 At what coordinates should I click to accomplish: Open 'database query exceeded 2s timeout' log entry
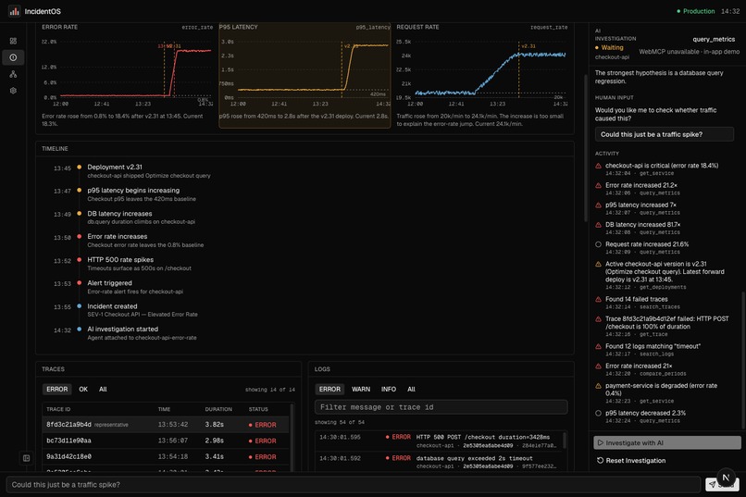[x=440, y=462]
